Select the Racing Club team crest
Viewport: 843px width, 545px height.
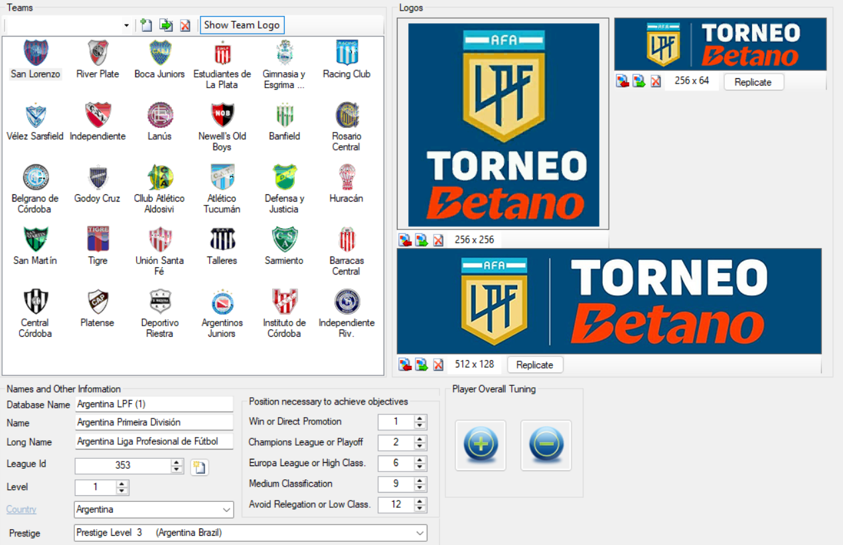346,52
